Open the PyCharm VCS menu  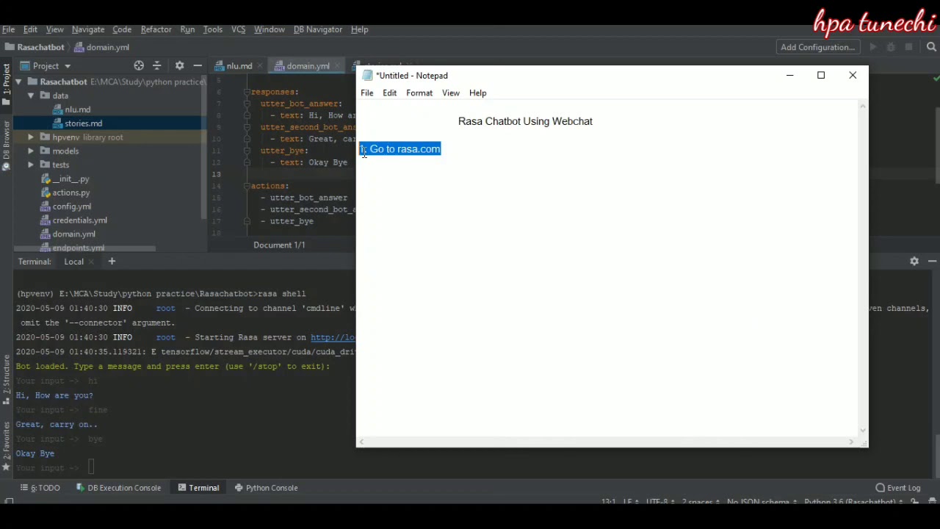coord(238,29)
